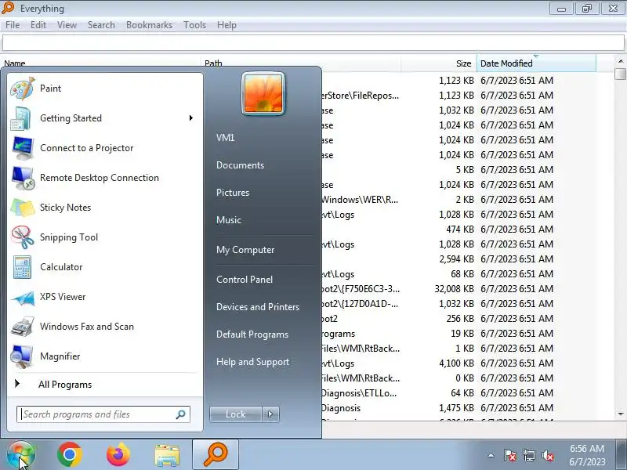
Task: Open the network tray icon
Action: pos(529,455)
